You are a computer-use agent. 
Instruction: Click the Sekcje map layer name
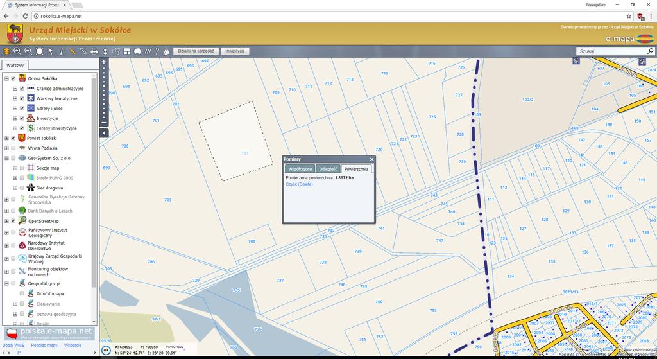(x=47, y=168)
